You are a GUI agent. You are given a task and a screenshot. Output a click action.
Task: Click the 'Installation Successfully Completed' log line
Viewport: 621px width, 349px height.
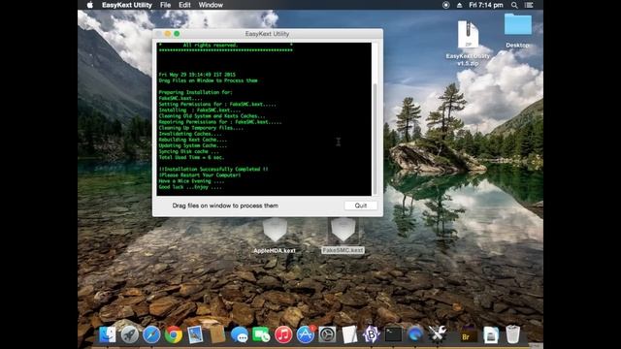tap(213, 169)
